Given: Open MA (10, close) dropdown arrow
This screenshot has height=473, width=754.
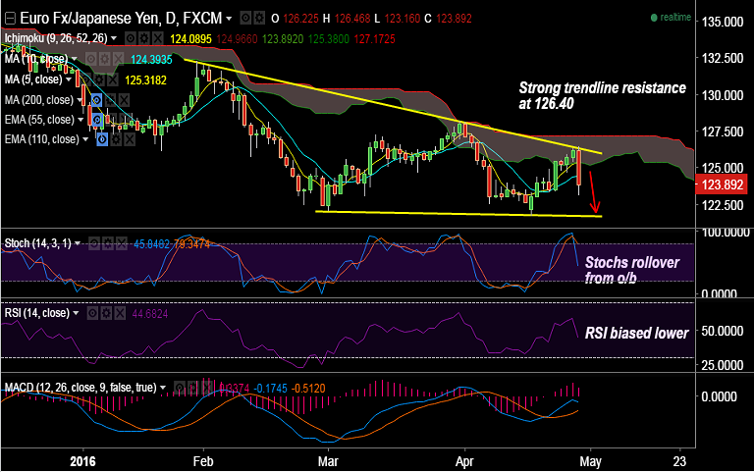Looking at the screenshot, I should (x=75, y=59).
